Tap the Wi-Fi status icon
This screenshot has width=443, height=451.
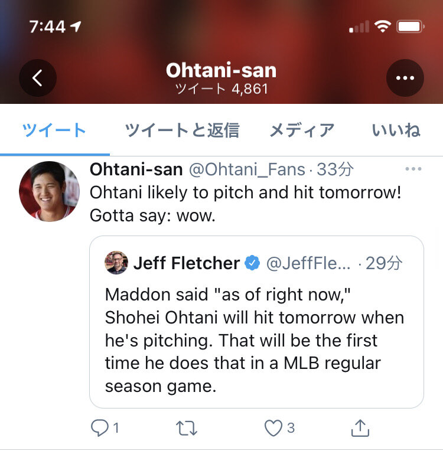[383, 27]
